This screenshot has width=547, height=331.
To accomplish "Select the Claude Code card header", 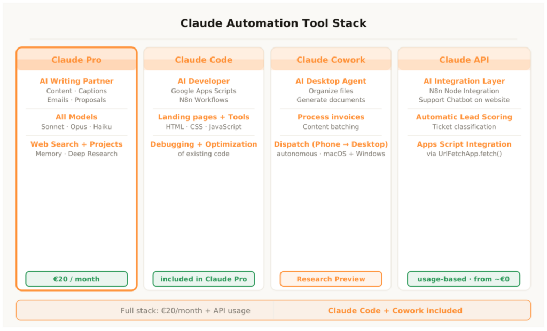I will [x=204, y=60].
